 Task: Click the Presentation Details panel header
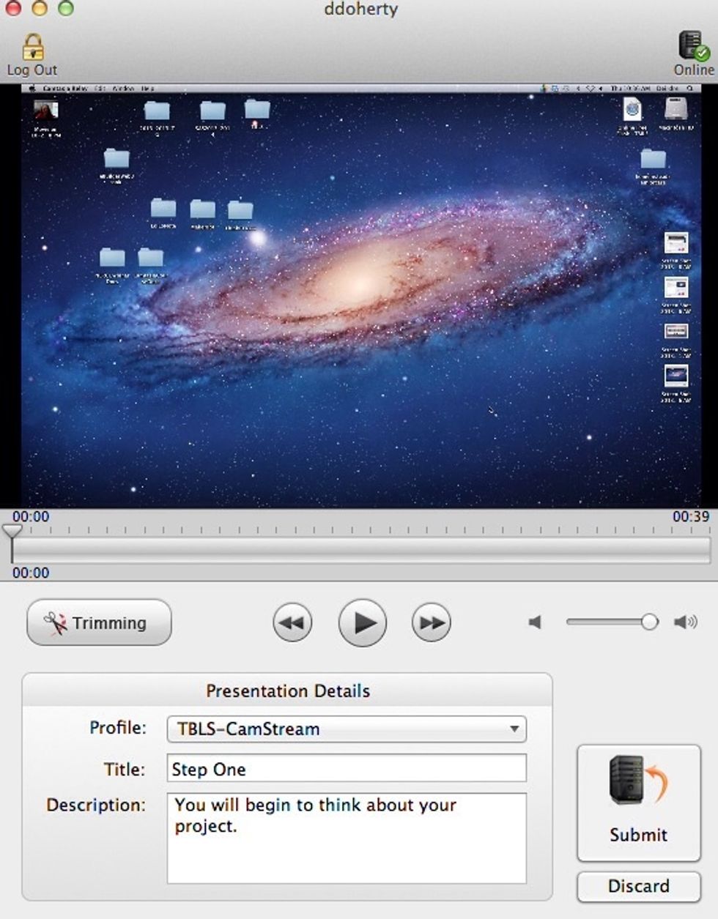pyautogui.click(x=287, y=691)
